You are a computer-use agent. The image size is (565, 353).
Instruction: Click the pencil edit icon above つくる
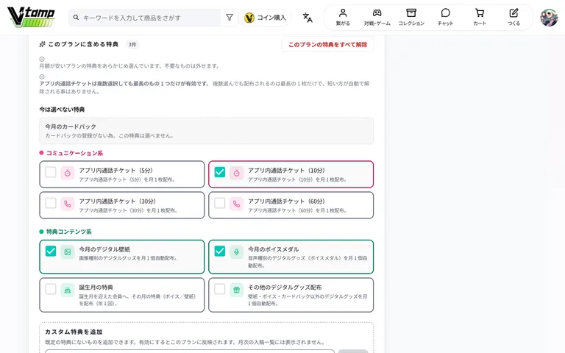[514, 13]
